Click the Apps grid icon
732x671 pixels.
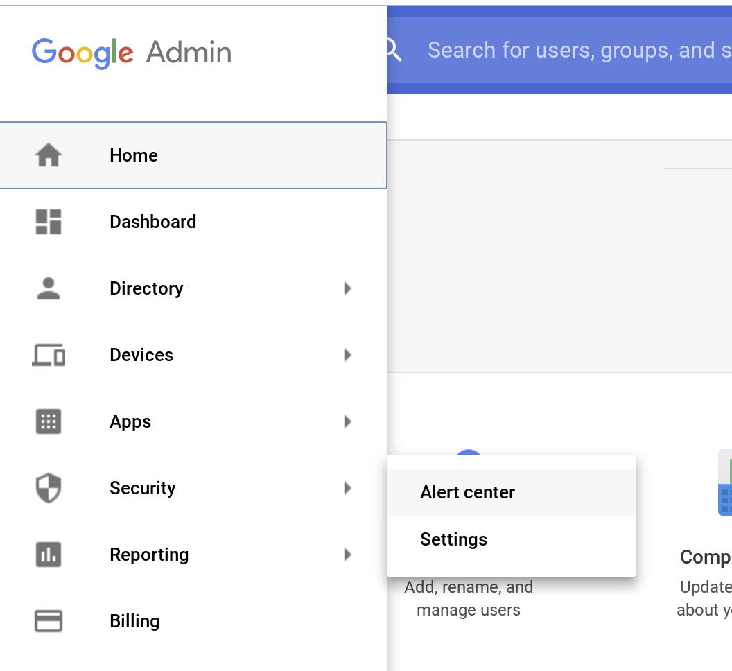coord(49,421)
